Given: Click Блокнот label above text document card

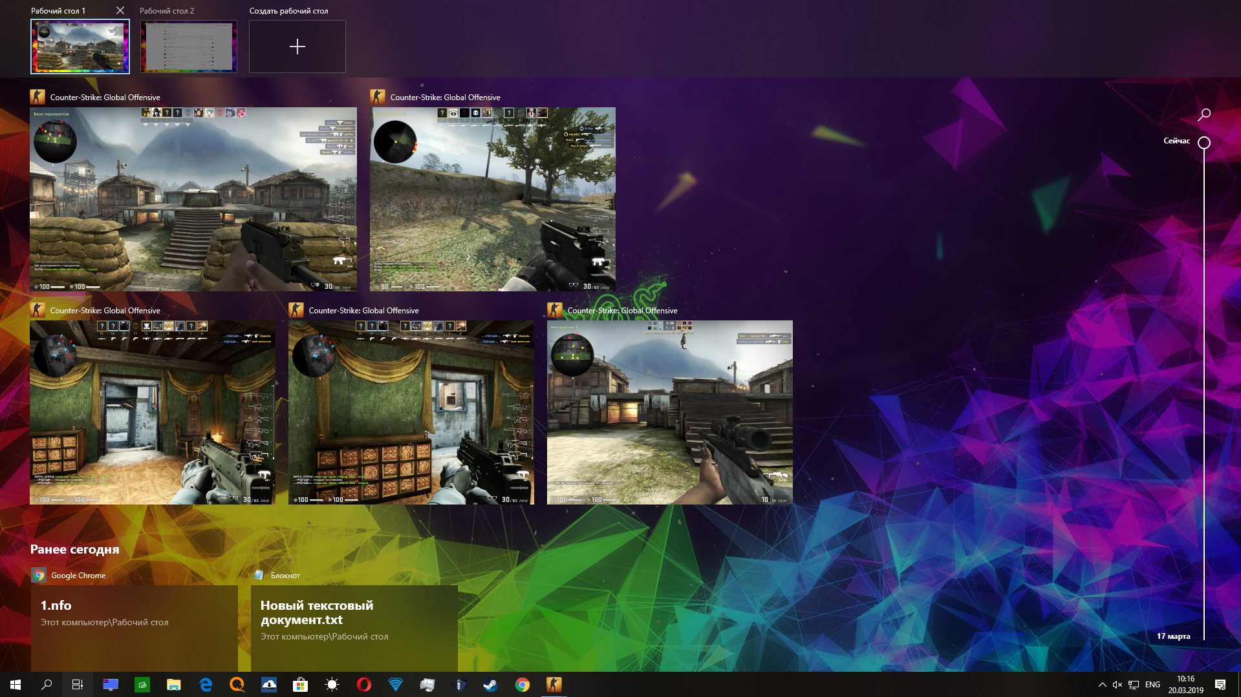Looking at the screenshot, I should click(285, 576).
